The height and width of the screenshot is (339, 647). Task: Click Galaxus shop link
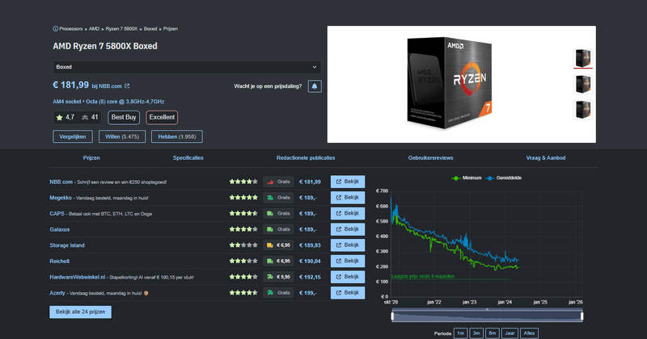point(59,229)
